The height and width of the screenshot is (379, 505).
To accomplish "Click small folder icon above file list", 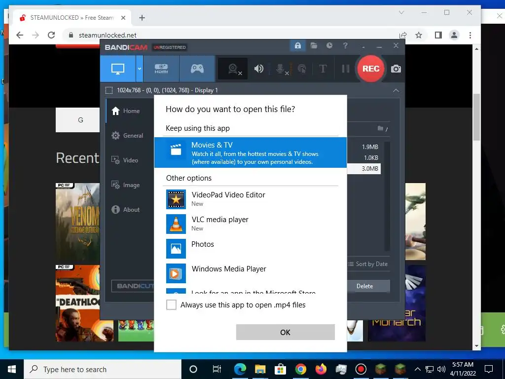I will click(380, 129).
